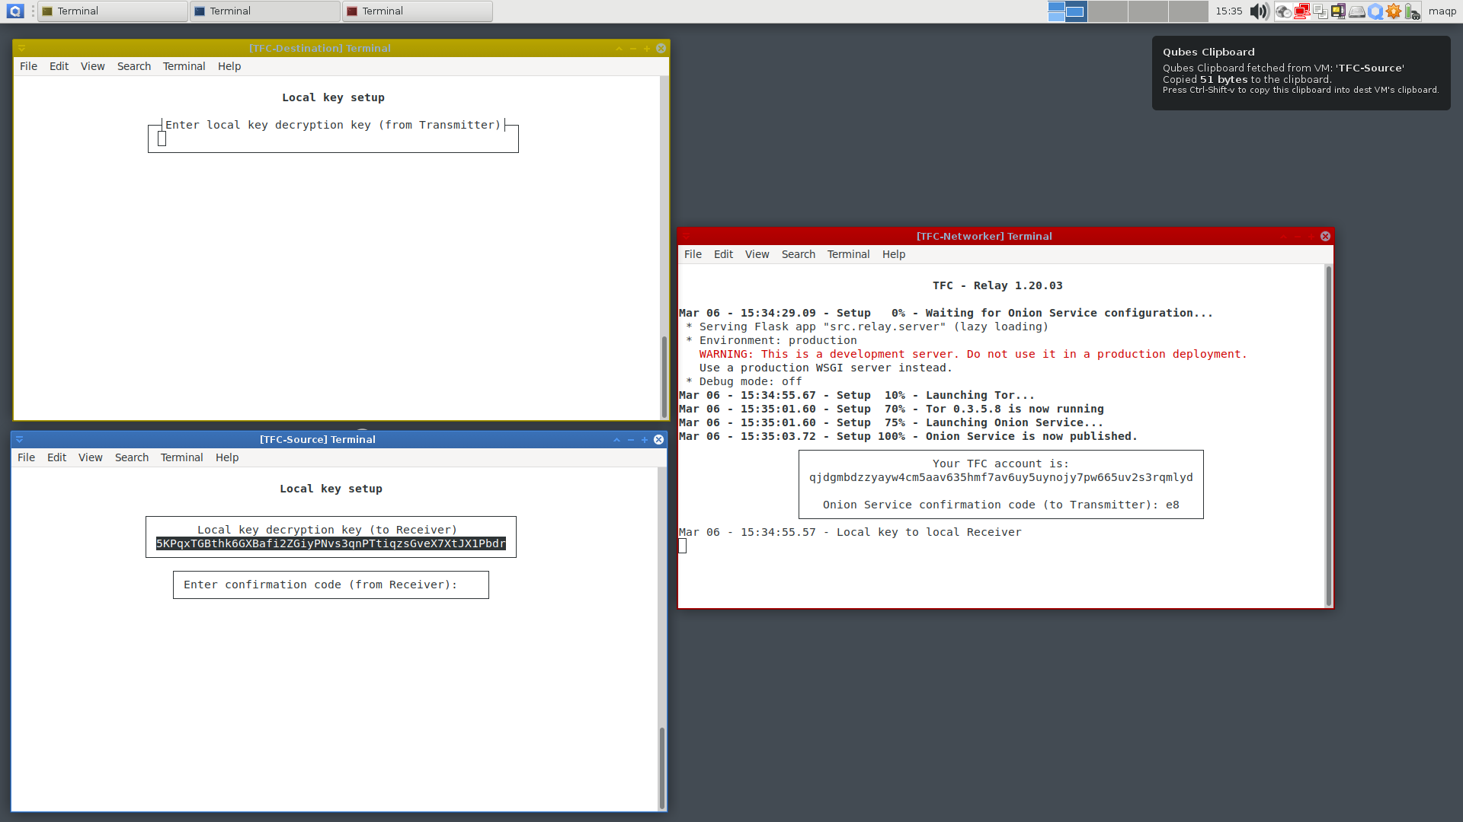Open Search menu in TFC-Source terminal
Viewport: 1463px width, 822px height.
pyautogui.click(x=131, y=457)
